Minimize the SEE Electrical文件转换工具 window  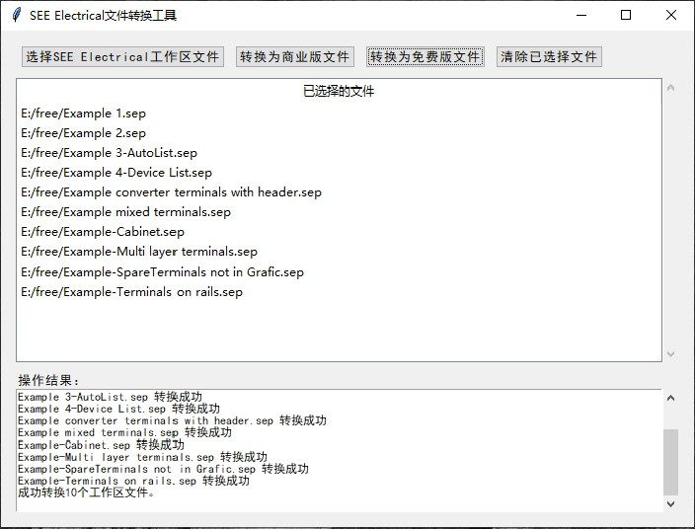pos(581,15)
